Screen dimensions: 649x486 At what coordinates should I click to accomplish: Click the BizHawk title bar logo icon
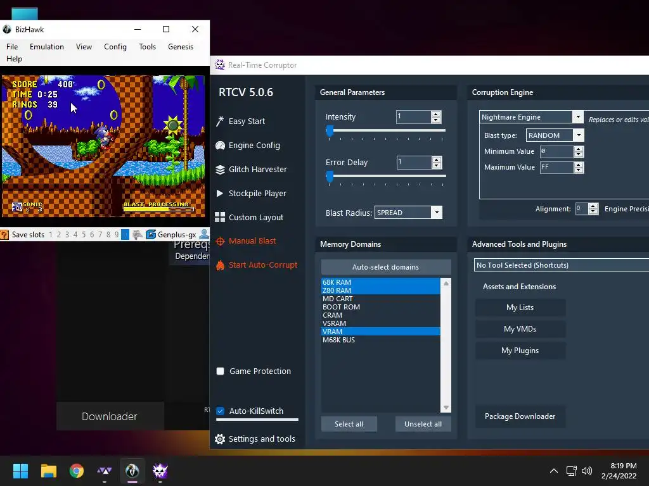click(7, 29)
